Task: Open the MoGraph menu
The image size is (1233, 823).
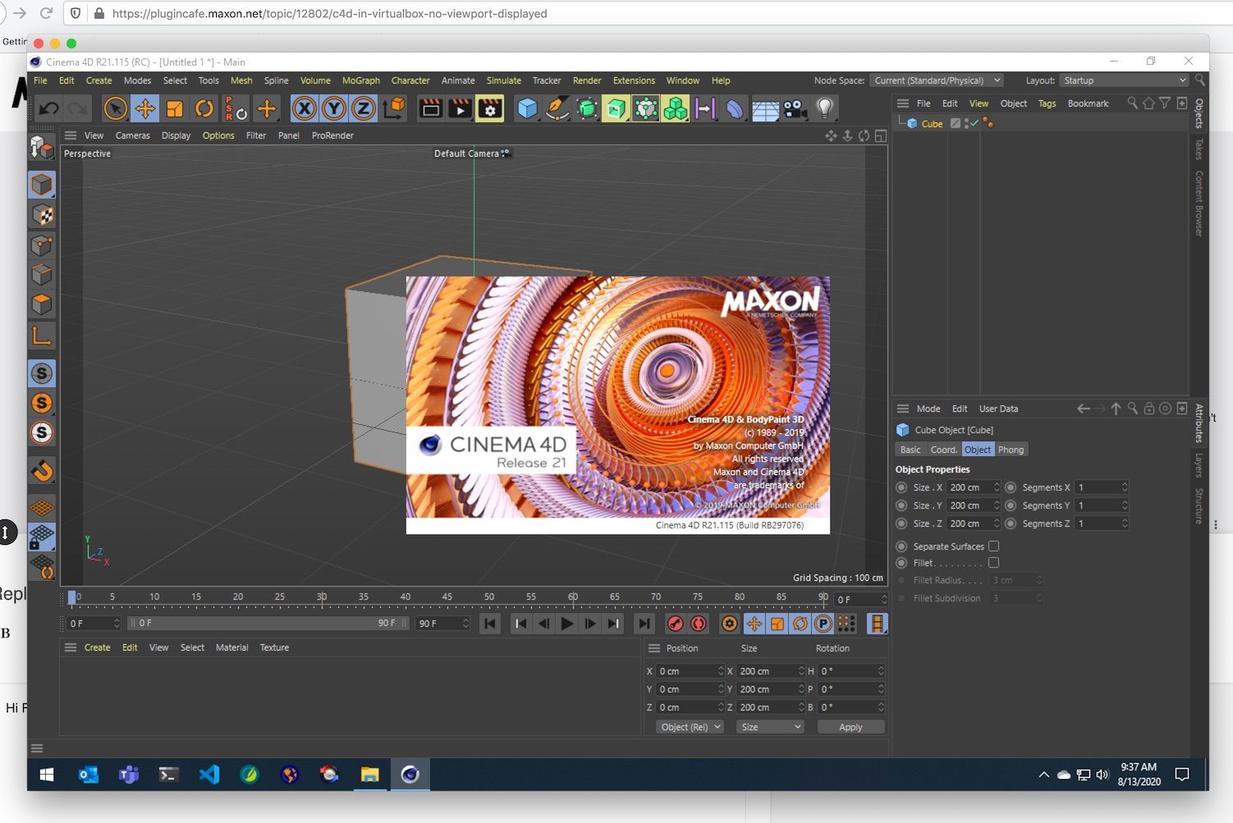Action: click(361, 80)
